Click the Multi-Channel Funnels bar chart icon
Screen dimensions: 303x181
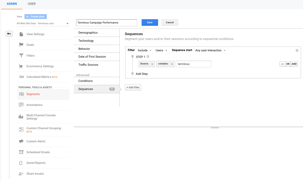coord(21,117)
